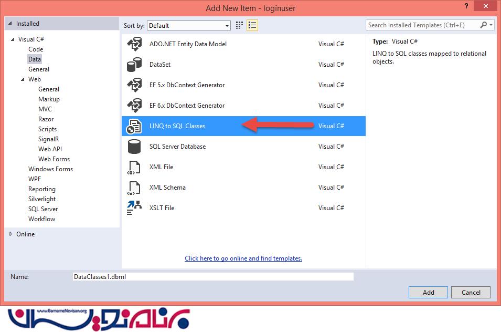Screen dimensions: 501x332
Task: Select the SignalR category
Action: (48, 139)
